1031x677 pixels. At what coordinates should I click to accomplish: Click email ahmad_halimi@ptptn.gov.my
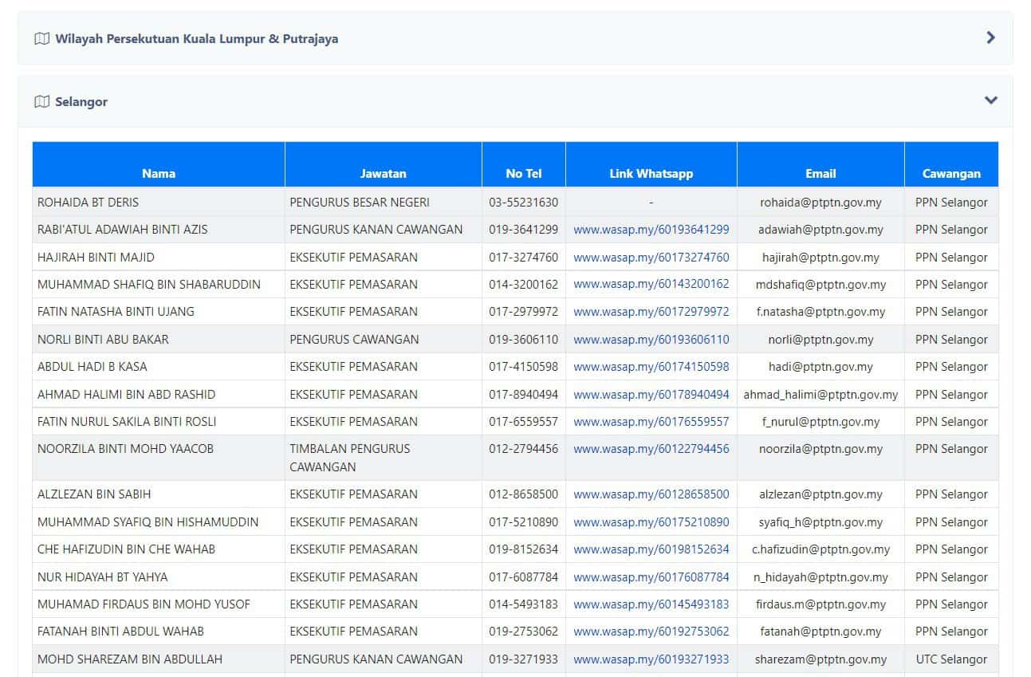tap(820, 395)
